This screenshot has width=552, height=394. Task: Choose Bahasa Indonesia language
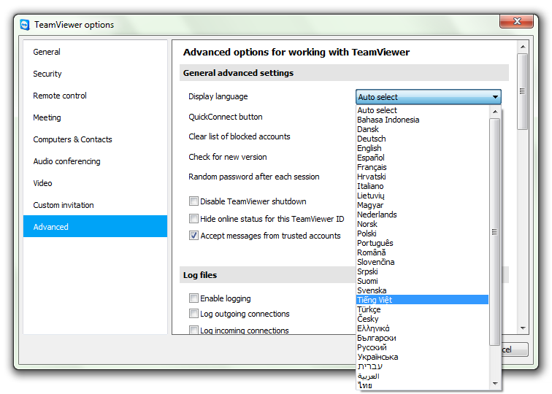[x=423, y=120]
